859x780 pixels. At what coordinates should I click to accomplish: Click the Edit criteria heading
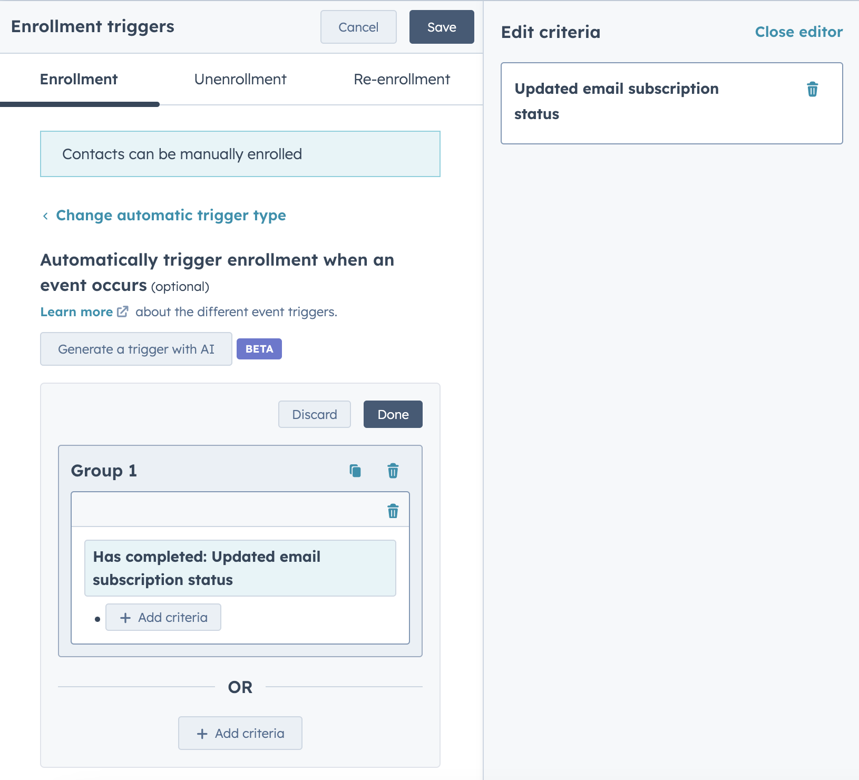click(551, 32)
